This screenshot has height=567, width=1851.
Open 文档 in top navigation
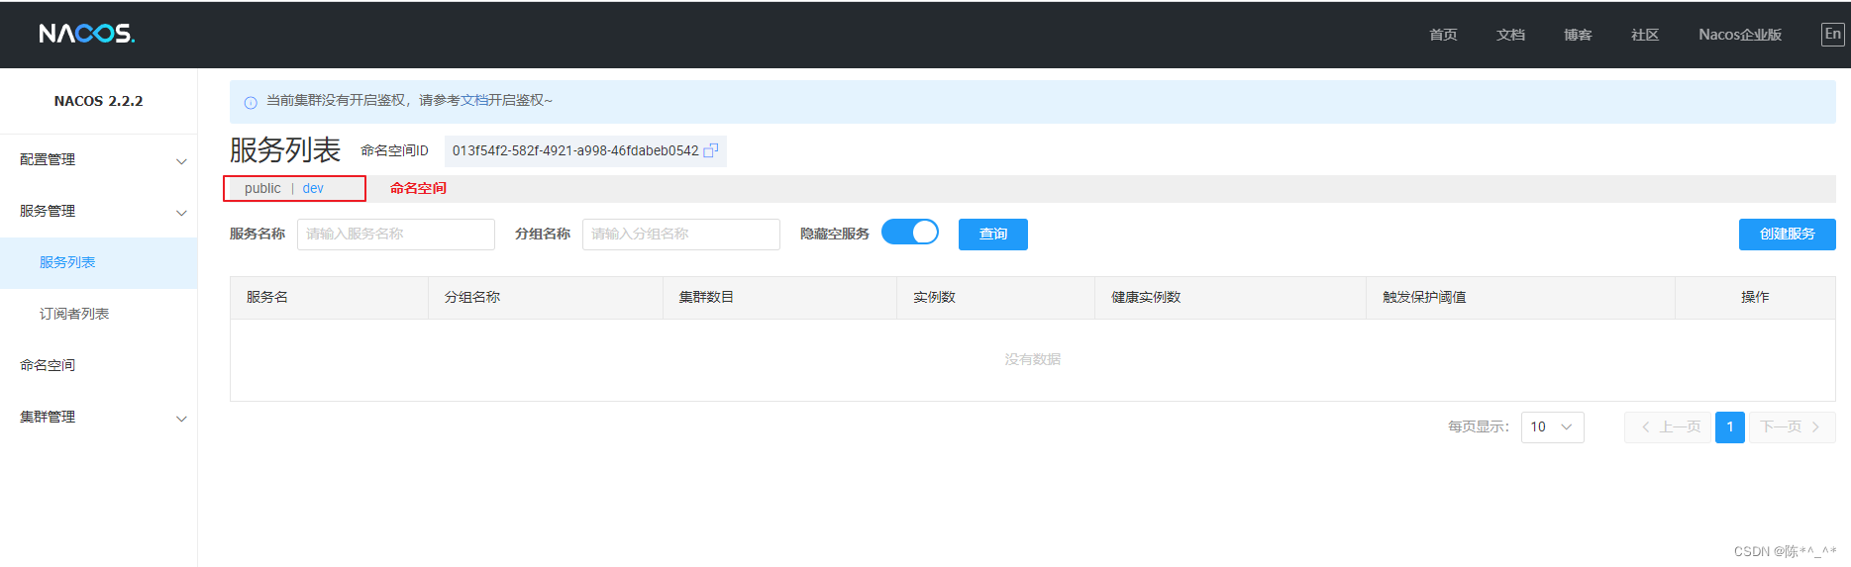coord(1510,35)
